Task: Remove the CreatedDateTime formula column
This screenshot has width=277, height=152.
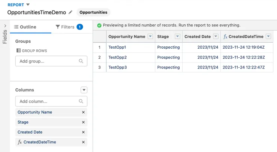Action: (83, 142)
